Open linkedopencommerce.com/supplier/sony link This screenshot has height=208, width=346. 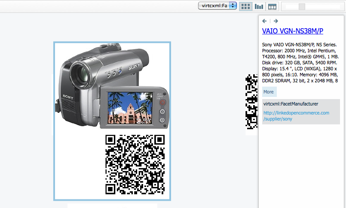tap(296, 116)
